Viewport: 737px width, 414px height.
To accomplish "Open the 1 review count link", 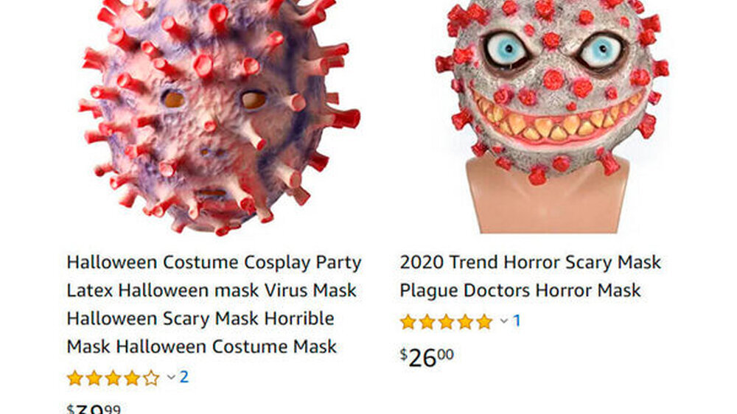I will [x=517, y=321].
